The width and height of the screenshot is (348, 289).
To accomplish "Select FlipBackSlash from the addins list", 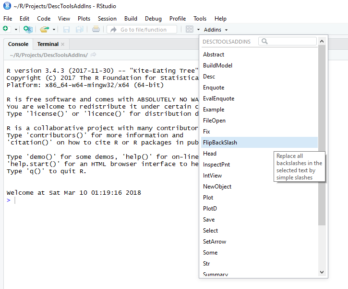I will click(x=220, y=142).
